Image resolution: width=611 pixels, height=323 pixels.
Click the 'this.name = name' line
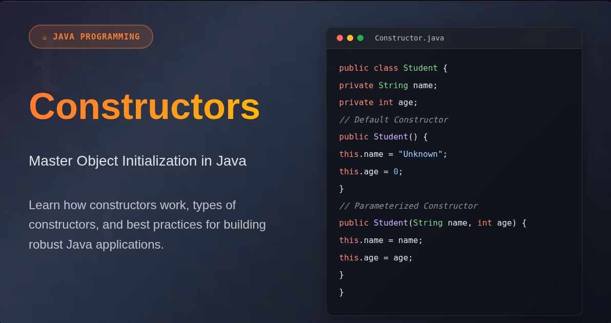point(381,240)
